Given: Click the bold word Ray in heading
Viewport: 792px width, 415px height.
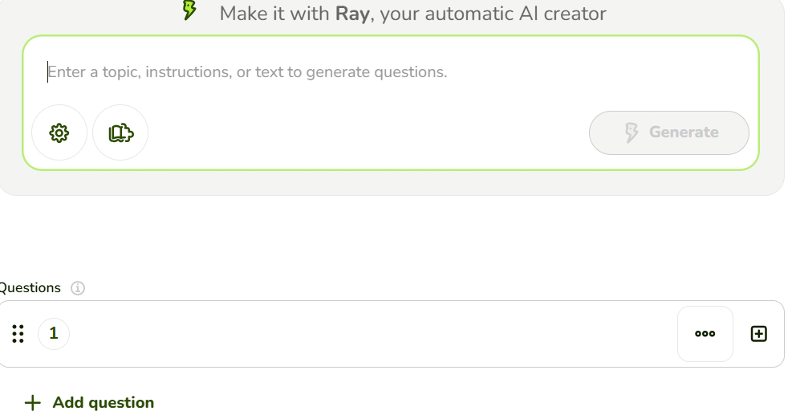Looking at the screenshot, I should pyautogui.click(x=352, y=14).
